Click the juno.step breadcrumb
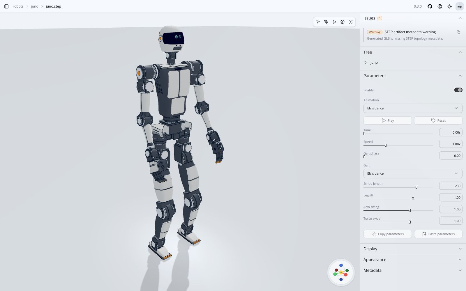The width and height of the screenshot is (466, 291). pos(53,6)
